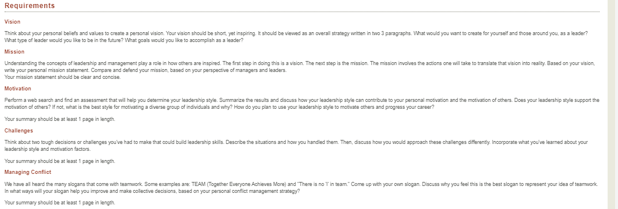Click the vertical scrollbar strip at right edge
This screenshot has width=618, height=209.
pos(612,104)
